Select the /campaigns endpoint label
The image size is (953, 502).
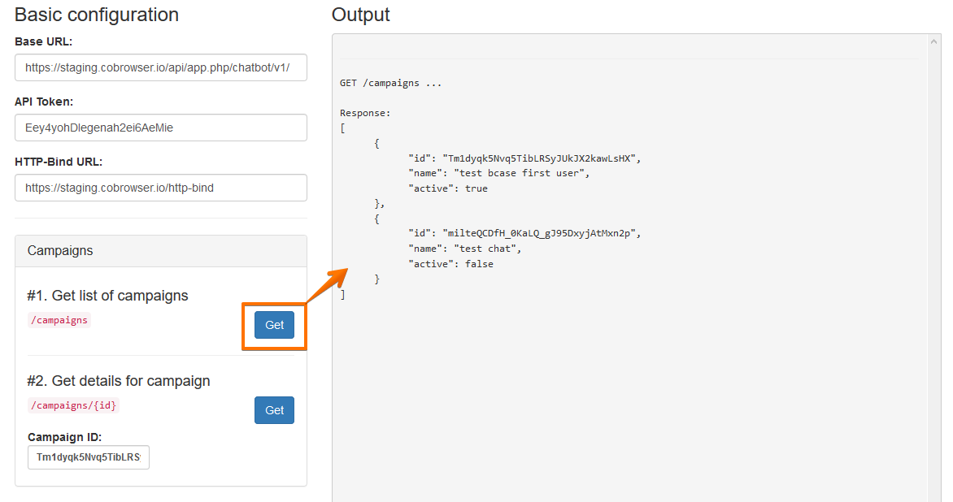[x=59, y=320]
